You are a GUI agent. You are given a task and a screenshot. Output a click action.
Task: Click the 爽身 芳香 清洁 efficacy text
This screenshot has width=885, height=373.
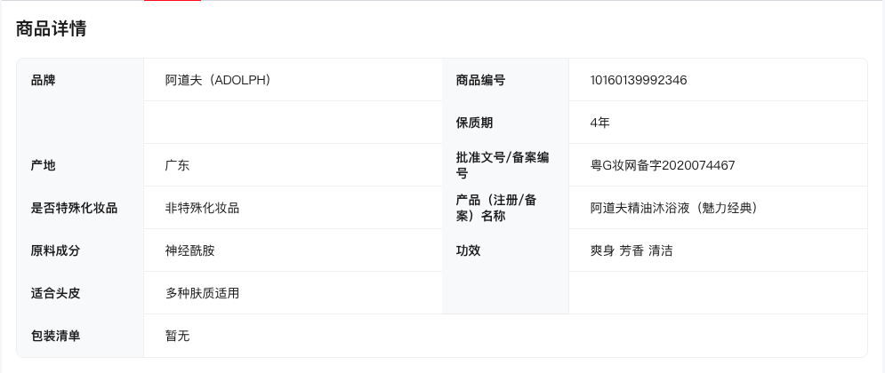(632, 250)
